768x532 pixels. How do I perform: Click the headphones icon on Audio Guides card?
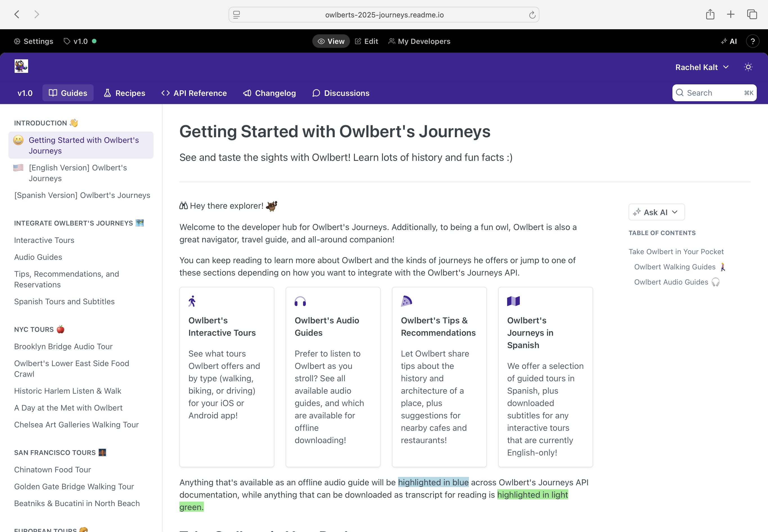(300, 301)
